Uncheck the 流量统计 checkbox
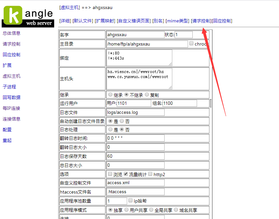Screen dimensions: 279x219 tap(126, 174)
